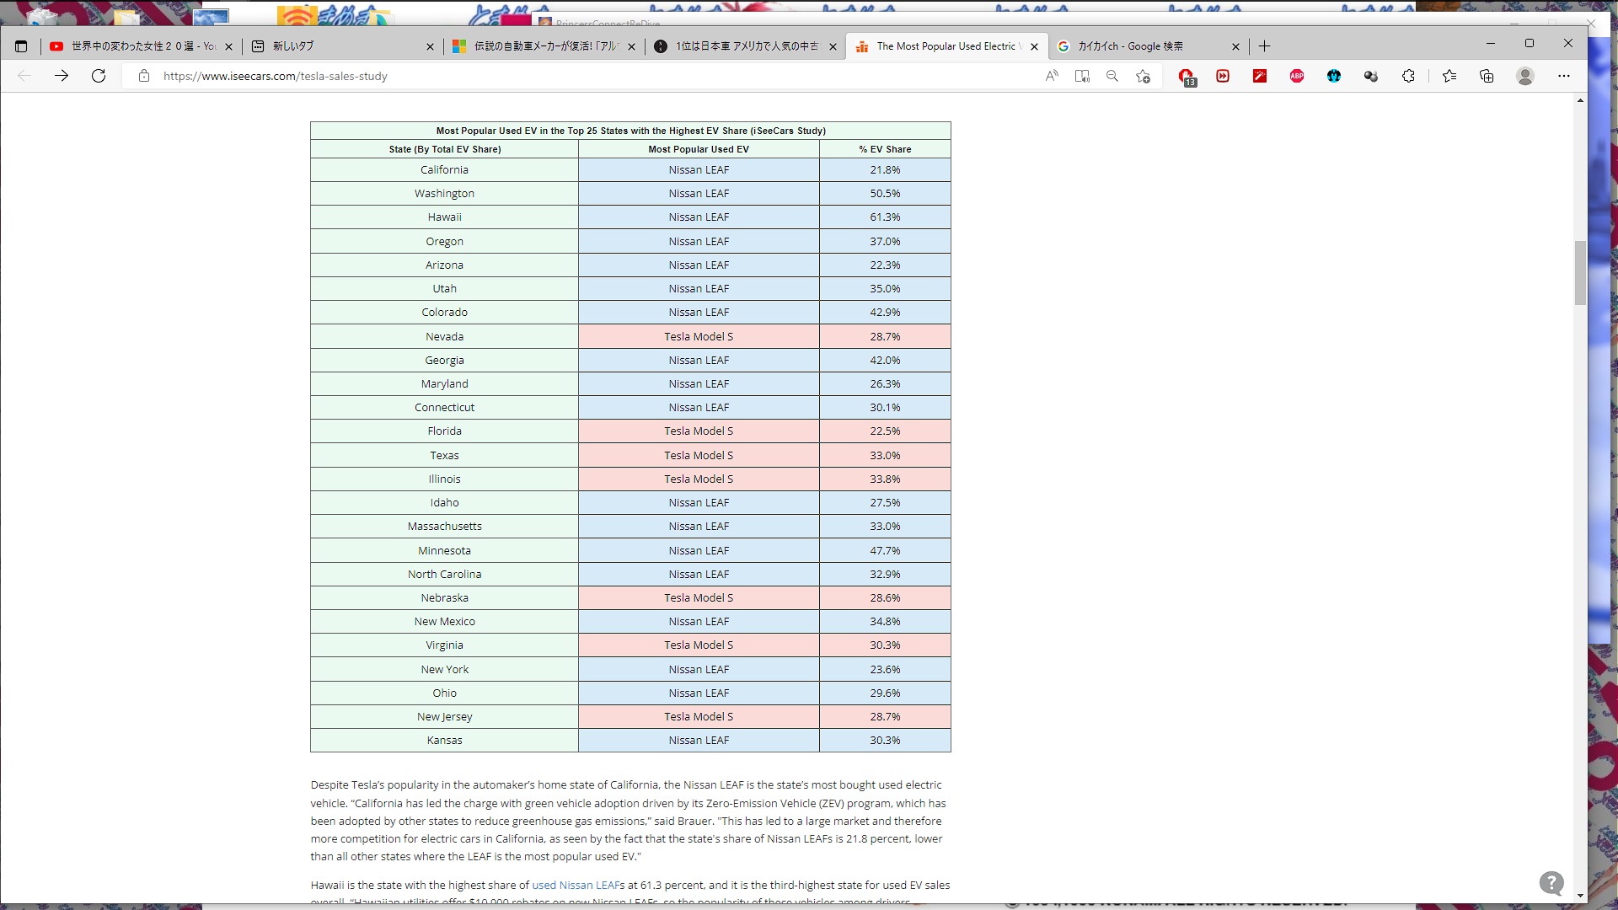This screenshot has width=1618, height=910.
Task: Add this page to favorites
Action: click(x=1143, y=76)
